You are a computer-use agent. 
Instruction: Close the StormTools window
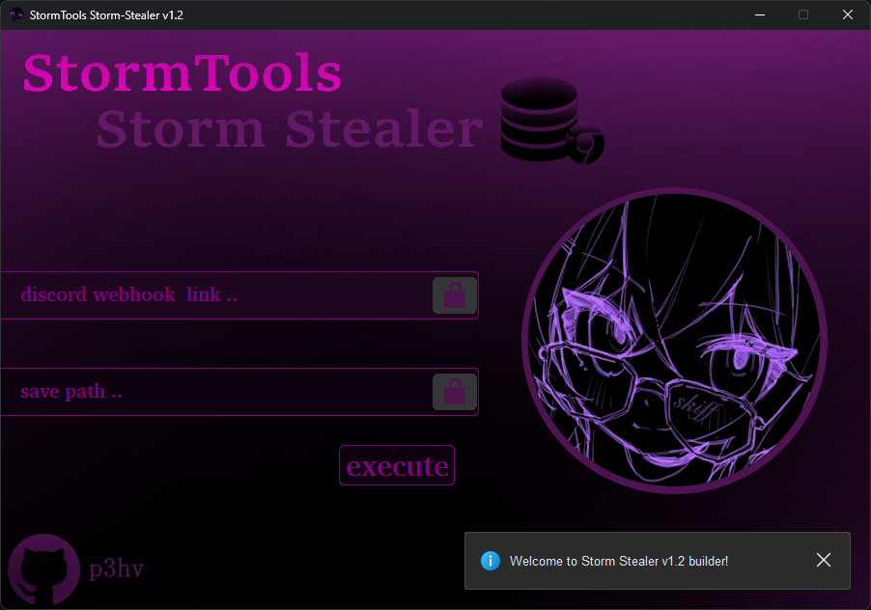coord(848,15)
